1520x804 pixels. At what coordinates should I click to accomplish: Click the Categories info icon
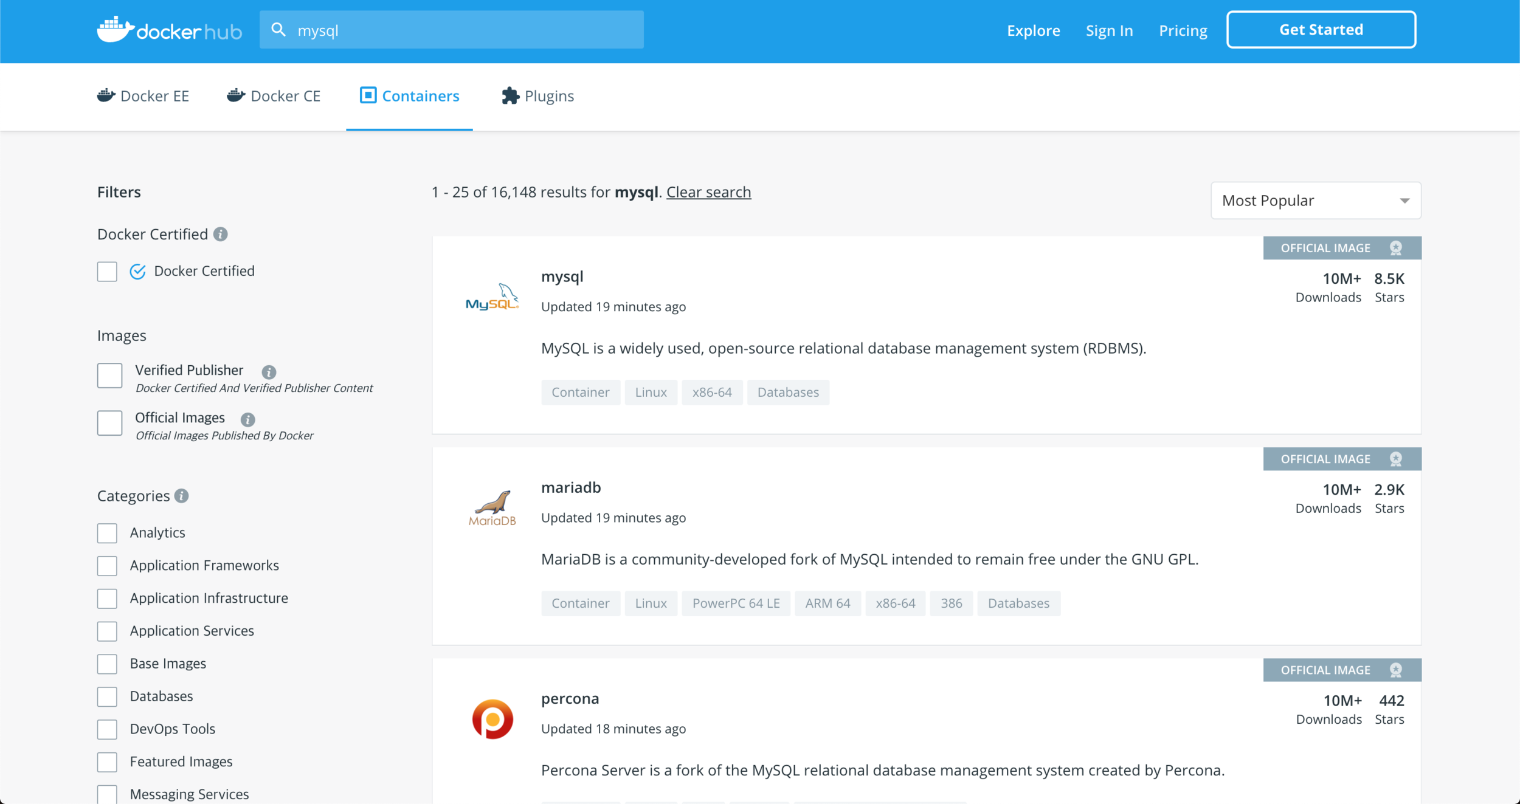(x=181, y=496)
